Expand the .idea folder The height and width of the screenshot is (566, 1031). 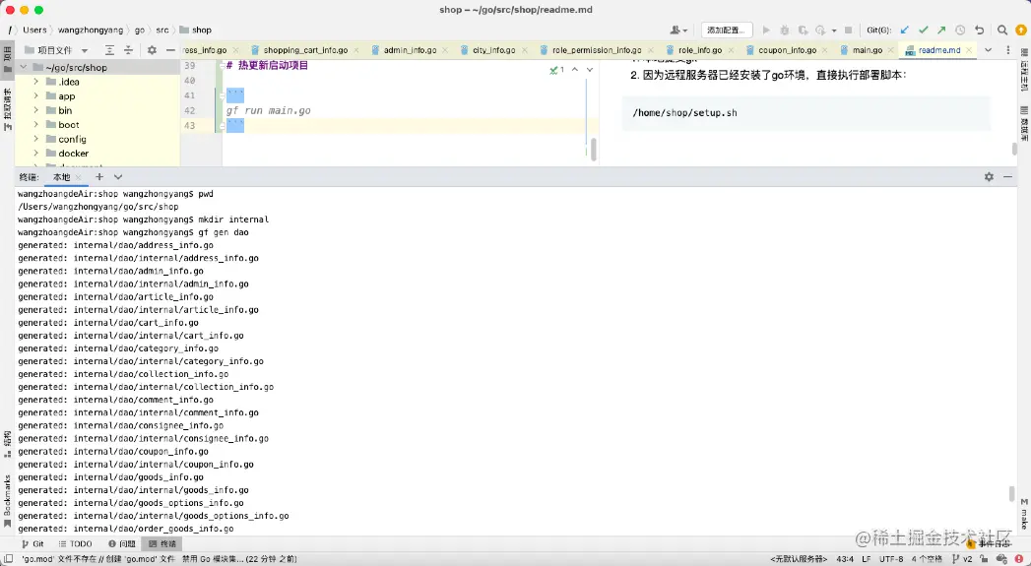point(36,82)
